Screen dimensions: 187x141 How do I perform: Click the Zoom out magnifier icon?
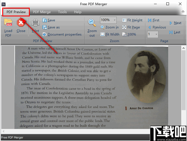92,22
